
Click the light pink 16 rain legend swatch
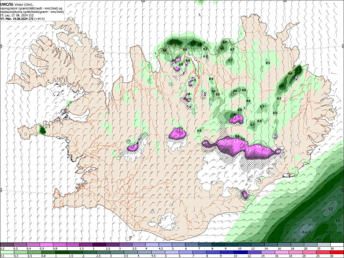tap(282, 252)
